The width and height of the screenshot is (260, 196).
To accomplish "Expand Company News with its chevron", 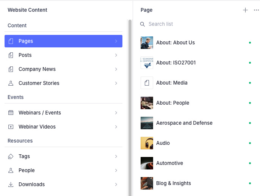I will (116, 69).
